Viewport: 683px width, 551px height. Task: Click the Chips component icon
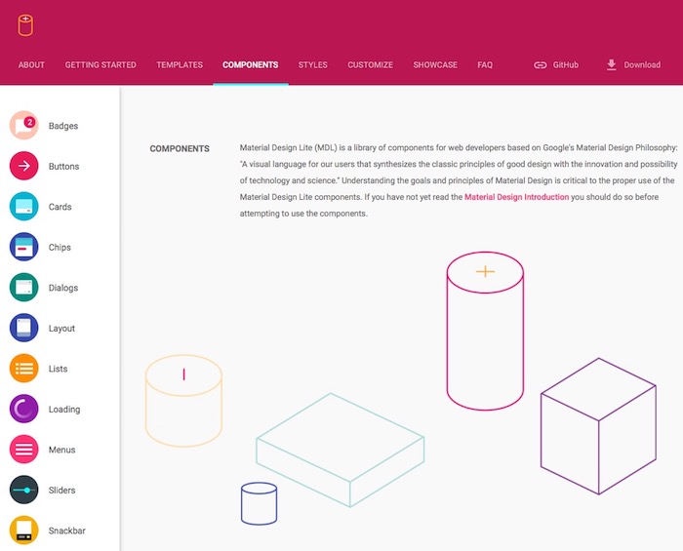tap(24, 247)
